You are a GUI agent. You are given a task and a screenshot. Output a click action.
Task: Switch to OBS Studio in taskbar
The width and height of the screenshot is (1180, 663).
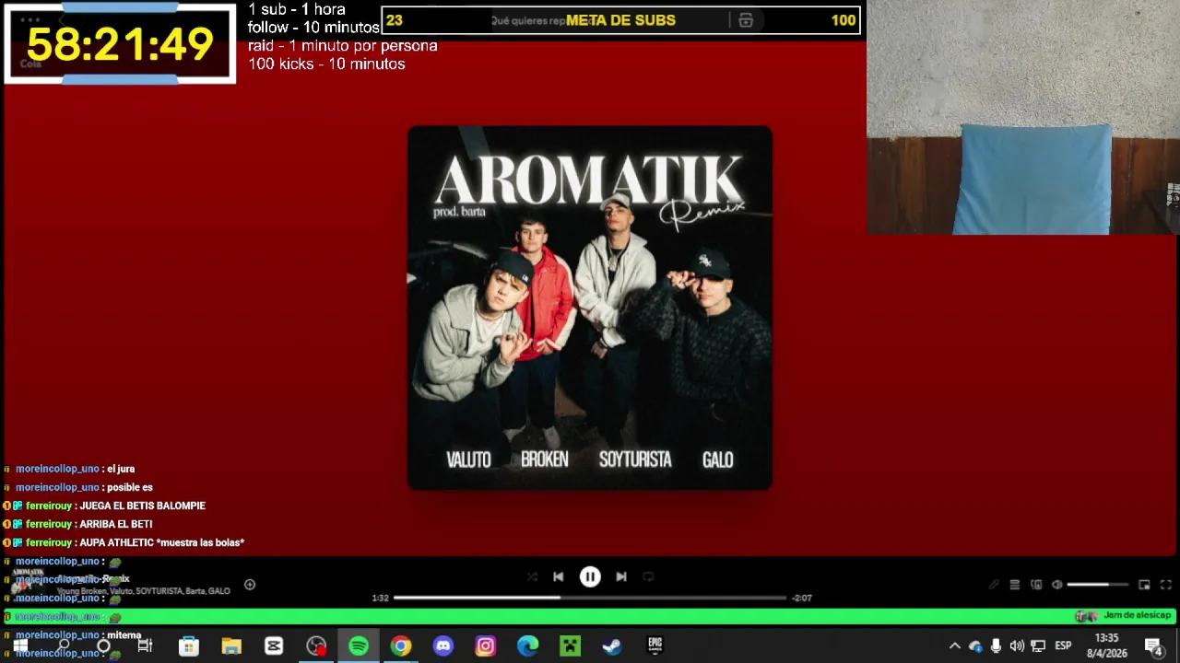[x=316, y=646]
